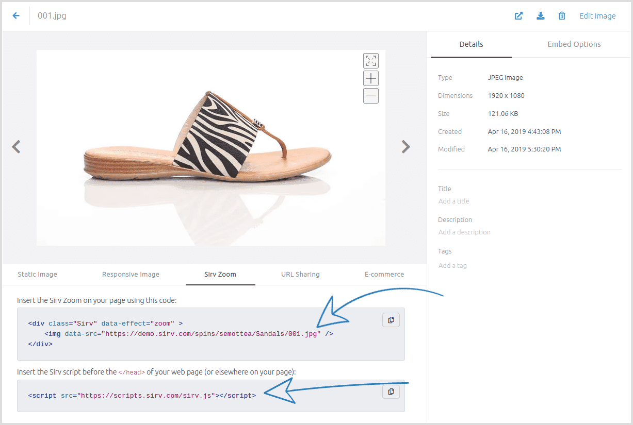Switch to the Embed Options tab
This screenshot has width=633, height=425.
click(574, 44)
